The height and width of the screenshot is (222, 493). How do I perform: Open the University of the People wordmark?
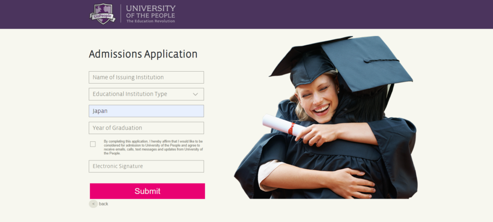click(x=151, y=12)
